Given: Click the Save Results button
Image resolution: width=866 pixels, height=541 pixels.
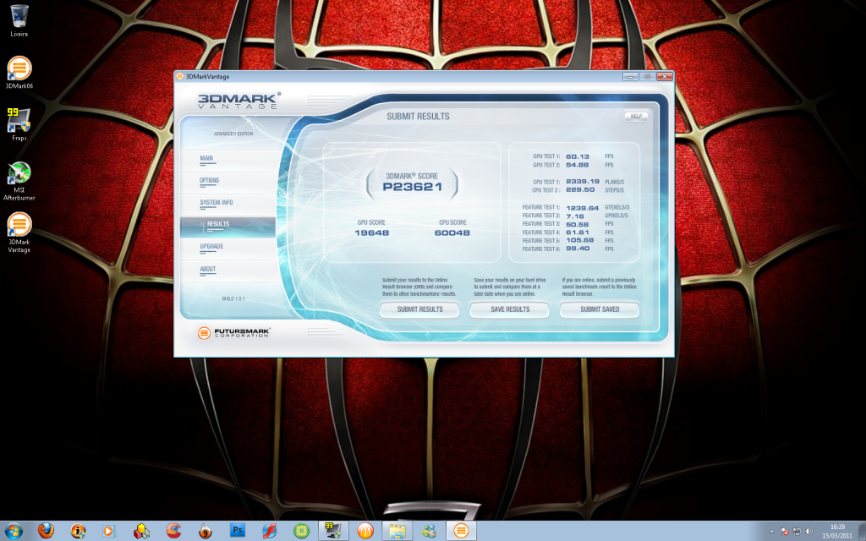Looking at the screenshot, I should pyautogui.click(x=510, y=309).
